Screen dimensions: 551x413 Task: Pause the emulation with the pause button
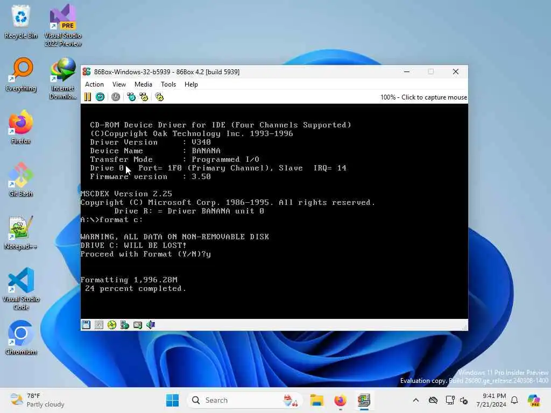tap(88, 97)
